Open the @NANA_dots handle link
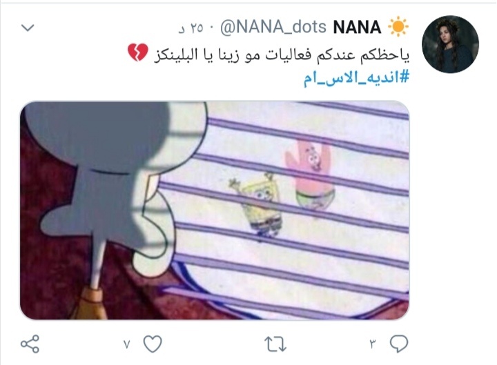 [273, 27]
